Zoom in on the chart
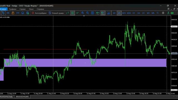Viewport: 178px width, 100px height. pyautogui.click(x=83, y=13)
